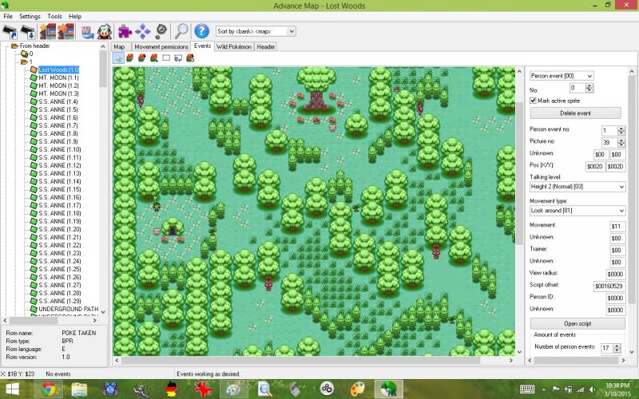Click the trainer sprite character icon
The height and width of the screenshot is (399, 639).
pos(105,31)
